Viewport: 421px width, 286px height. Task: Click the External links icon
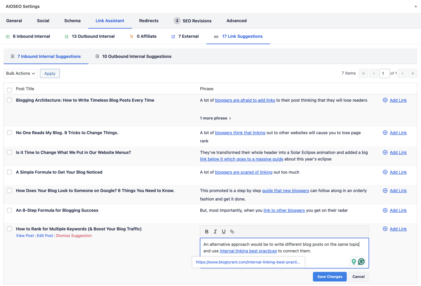[x=173, y=36]
